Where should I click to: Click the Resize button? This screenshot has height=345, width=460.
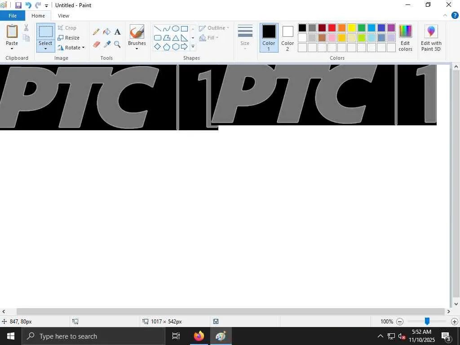(69, 38)
